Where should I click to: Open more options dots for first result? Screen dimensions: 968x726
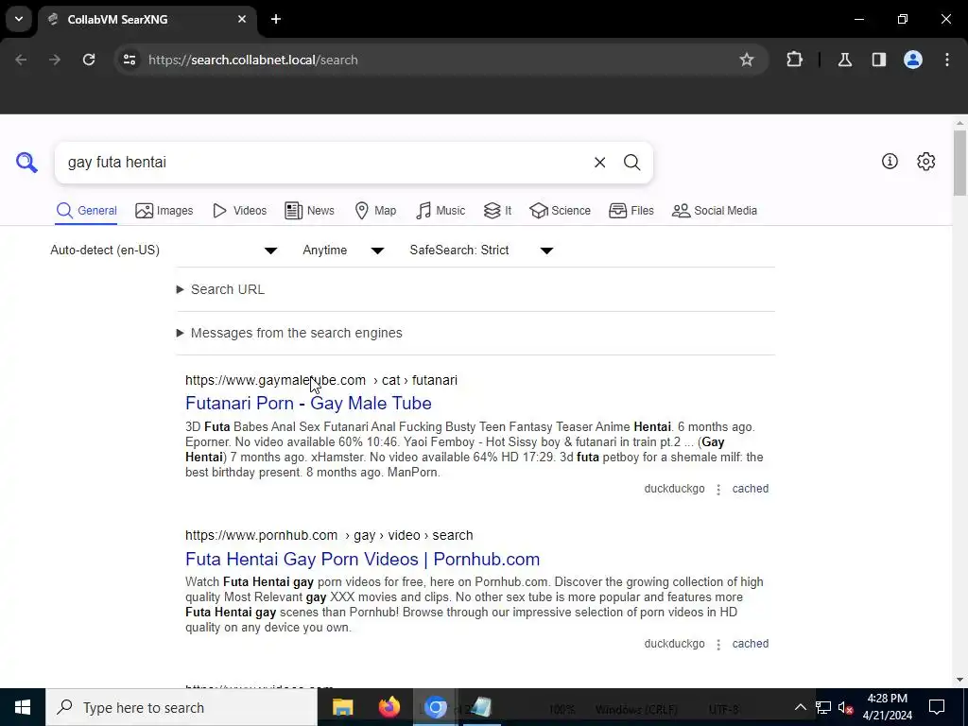[x=718, y=490]
